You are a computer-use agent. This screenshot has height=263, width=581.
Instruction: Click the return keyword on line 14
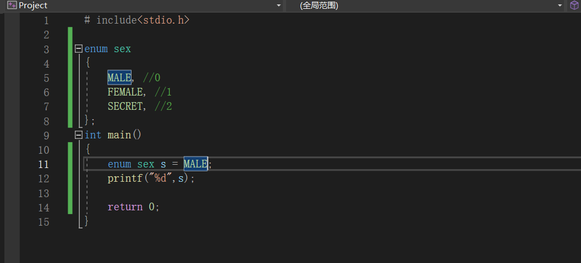[125, 207]
